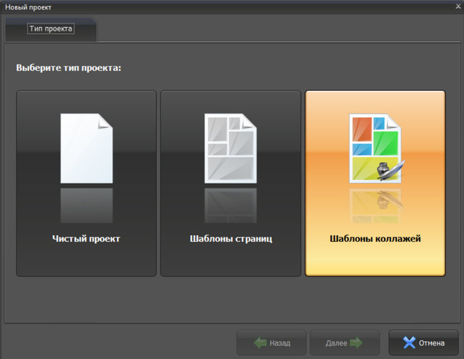Cancel via the Отмена button text
Screen dimensions: 464x359
point(431,343)
